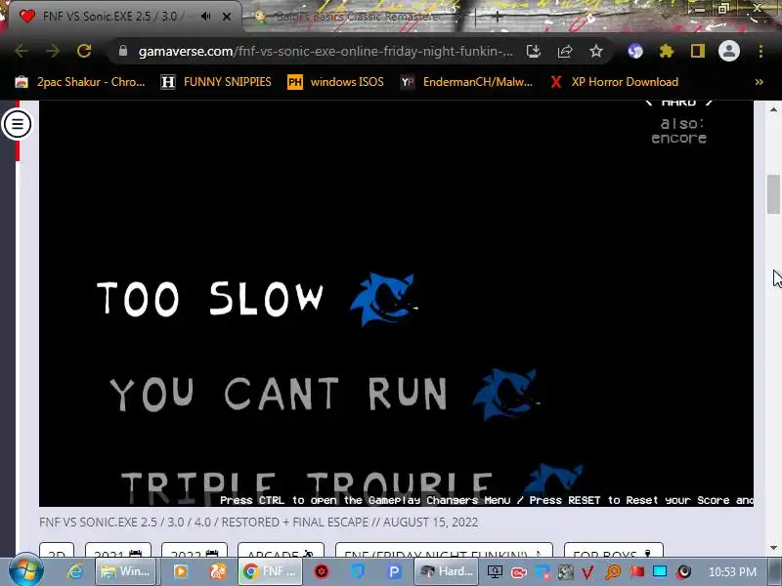Click the tray orange magnifier icon
This screenshot has height=586, width=782.
coord(613,572)
